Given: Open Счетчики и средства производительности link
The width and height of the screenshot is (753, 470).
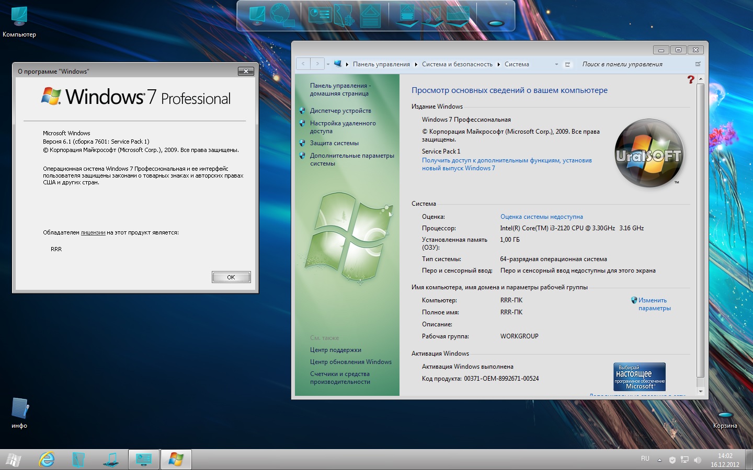Looking at the screenshot, I should pyautogui.click(x=340, y=378).
